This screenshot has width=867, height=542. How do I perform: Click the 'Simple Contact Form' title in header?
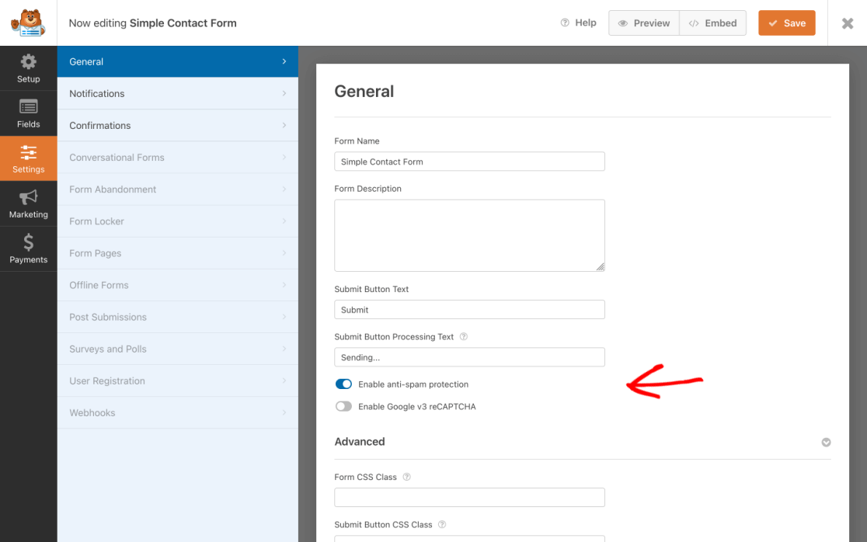pos(183,23)
